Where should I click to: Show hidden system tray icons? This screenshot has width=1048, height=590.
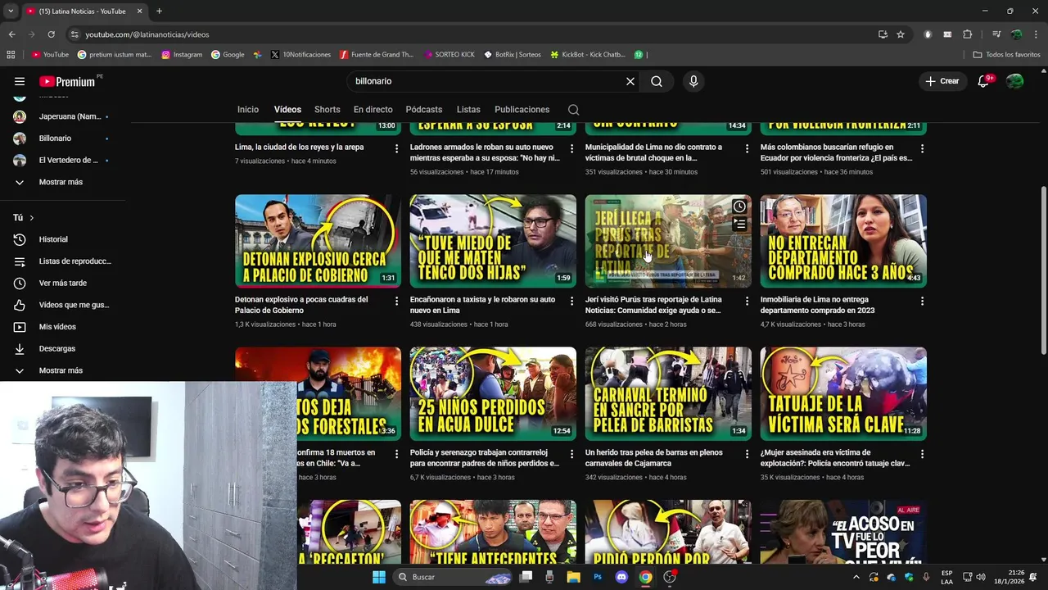pyautogui.click(x=856, y=577)
